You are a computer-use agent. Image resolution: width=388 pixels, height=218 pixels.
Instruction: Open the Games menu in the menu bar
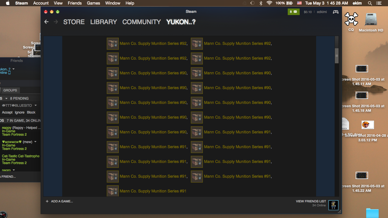93,3
